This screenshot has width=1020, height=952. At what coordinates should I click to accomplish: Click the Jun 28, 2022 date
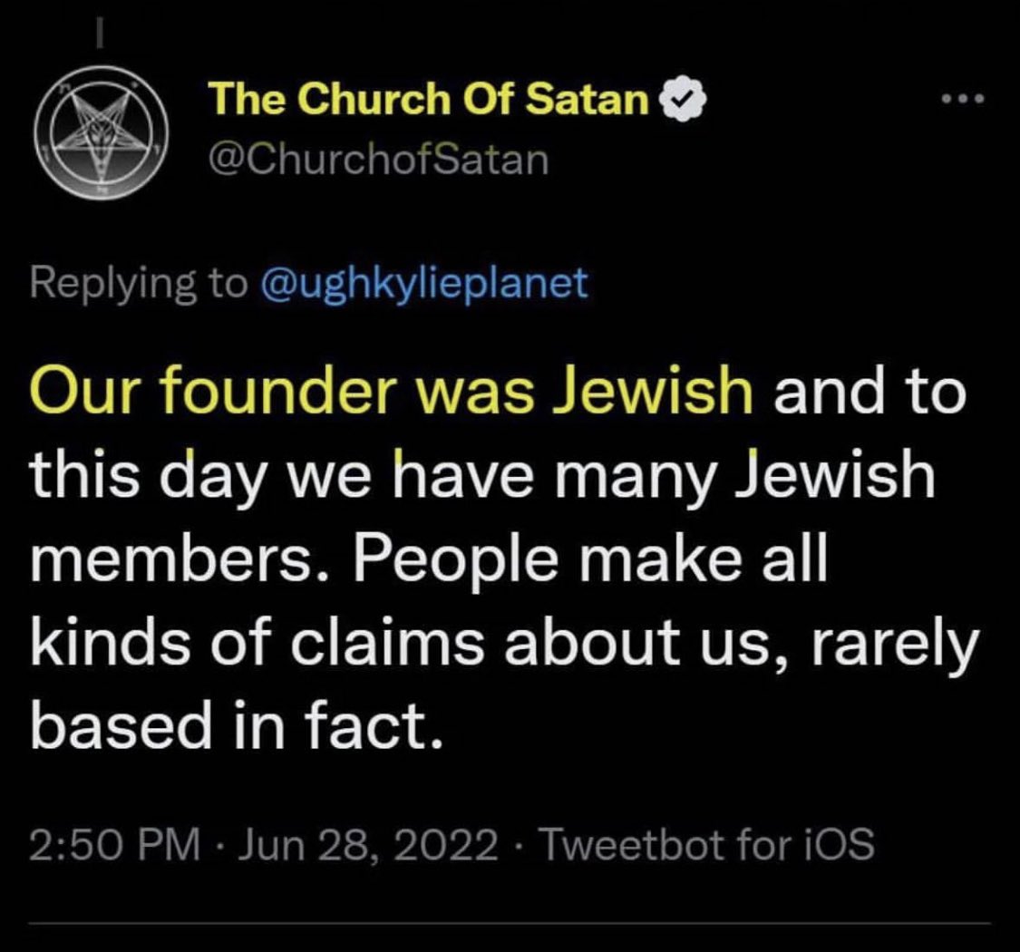tap(358, 846)
